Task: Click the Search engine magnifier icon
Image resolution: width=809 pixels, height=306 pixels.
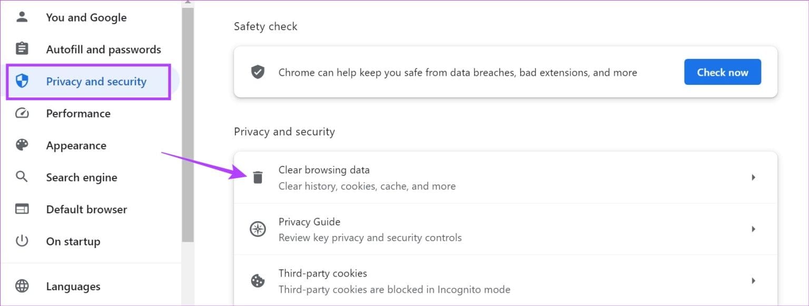Action: (x=22, y=177)
